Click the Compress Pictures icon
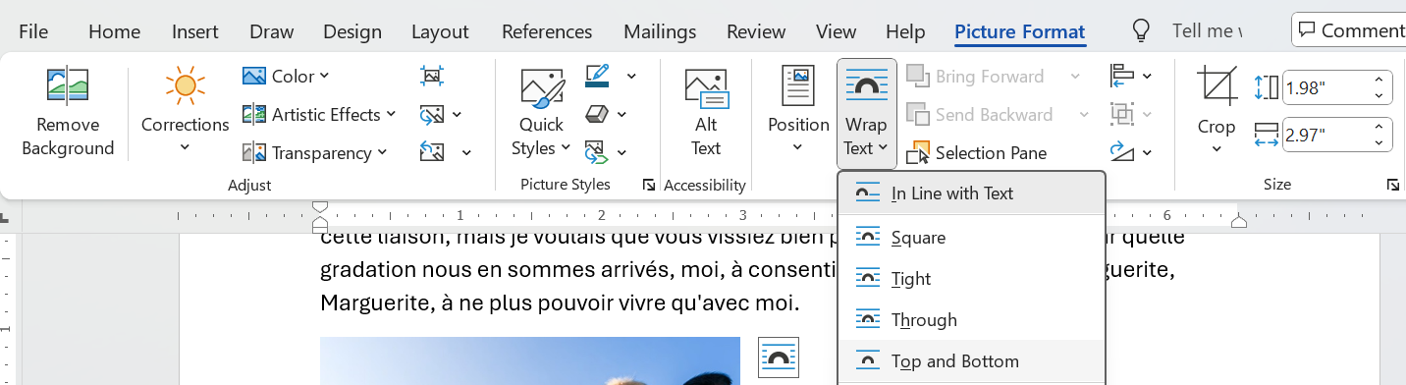Viewport: 1406px width, 385px height. point(431,76)
